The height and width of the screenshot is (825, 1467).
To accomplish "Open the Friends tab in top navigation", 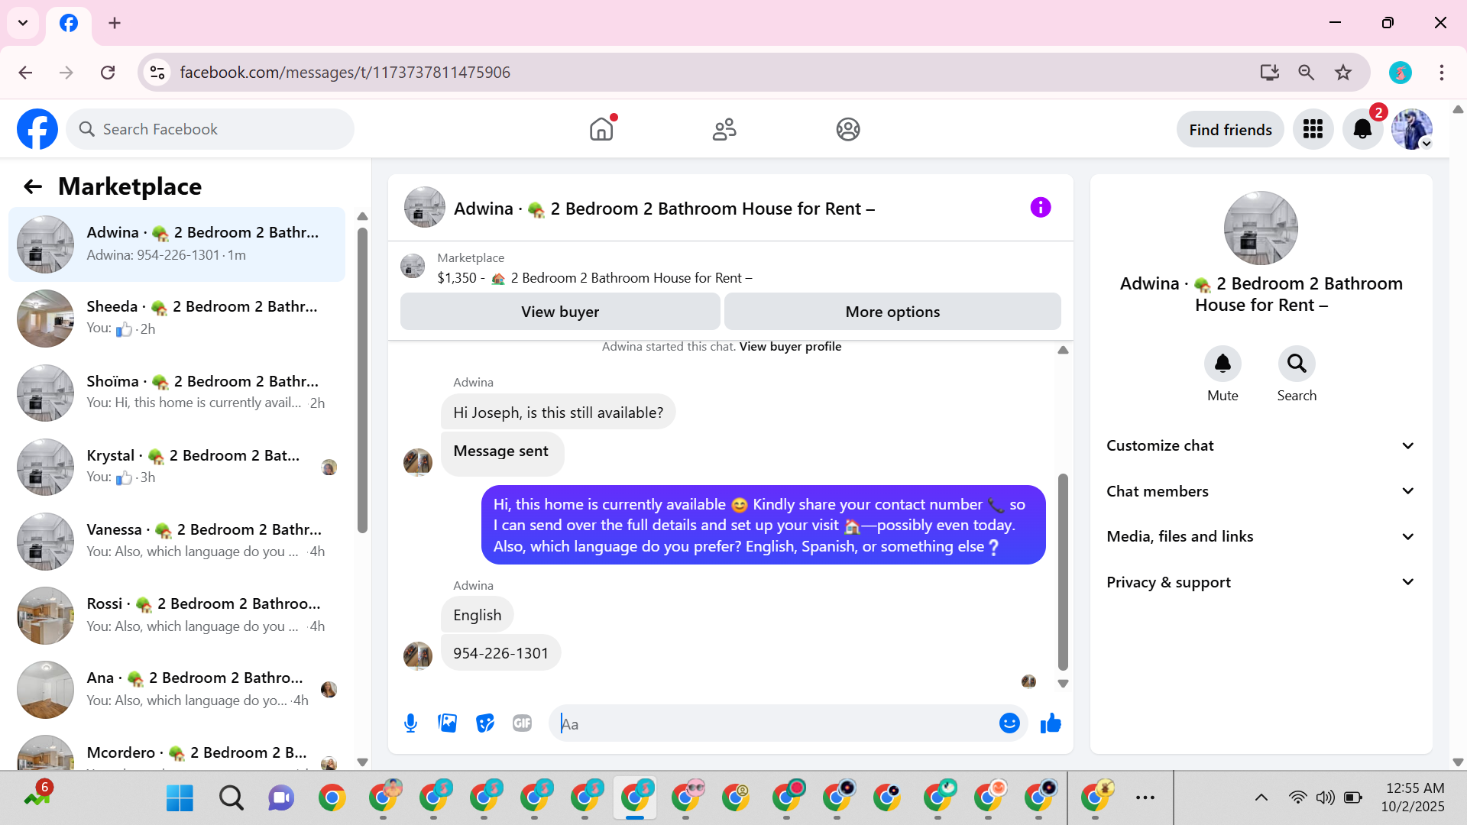I will [724, 130].
